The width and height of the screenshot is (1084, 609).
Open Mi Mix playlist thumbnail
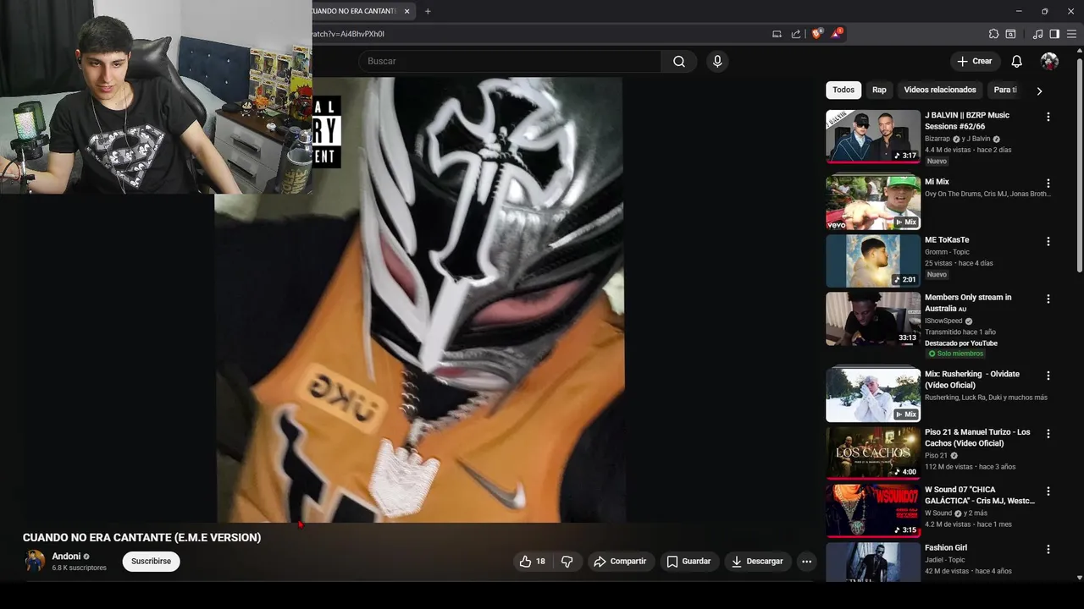[x=873, y=202]
